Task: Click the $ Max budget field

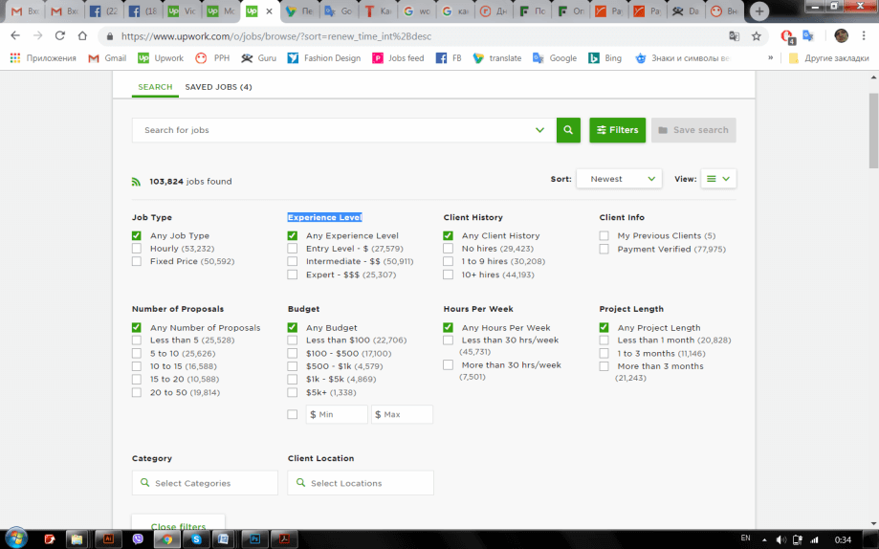Action: coord(402,414)
